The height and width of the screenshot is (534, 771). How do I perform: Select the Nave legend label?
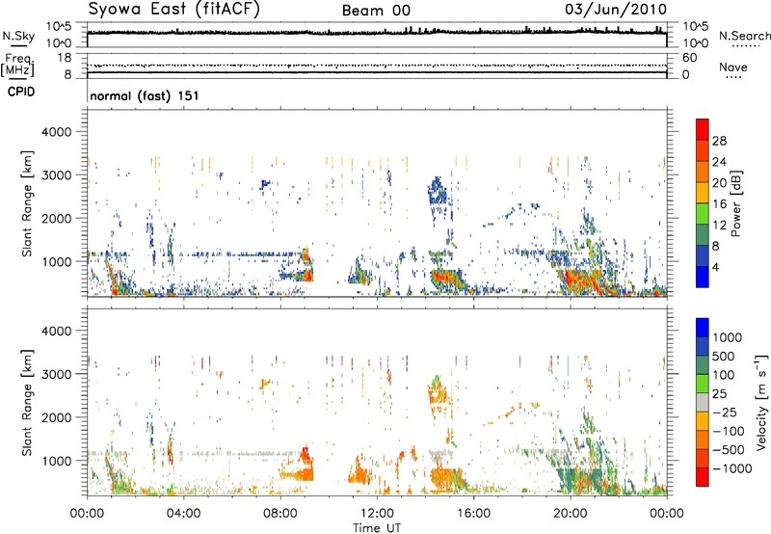click(x=733, y=67)
